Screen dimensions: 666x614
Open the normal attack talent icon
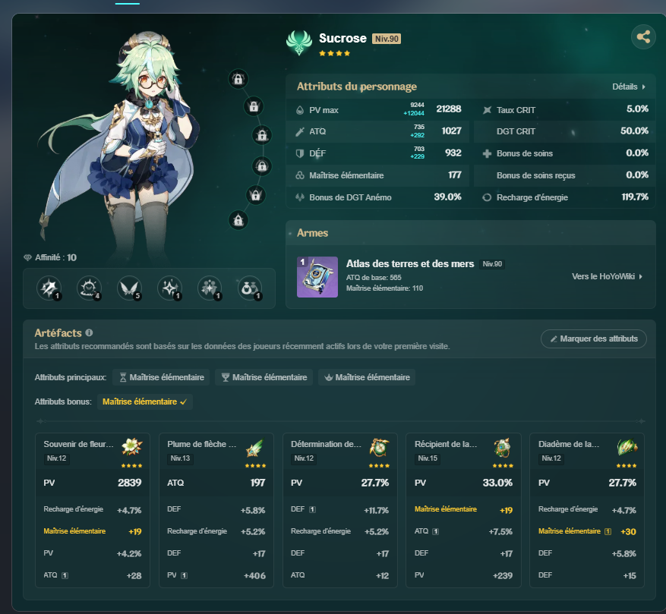tap(49, 288)
